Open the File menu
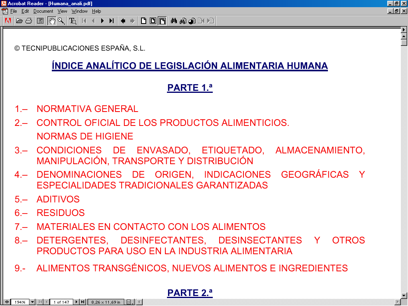 click(x=14, y=11)
